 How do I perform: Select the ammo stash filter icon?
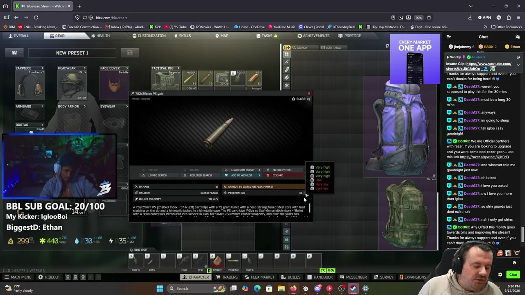click(x=287, y=77)
